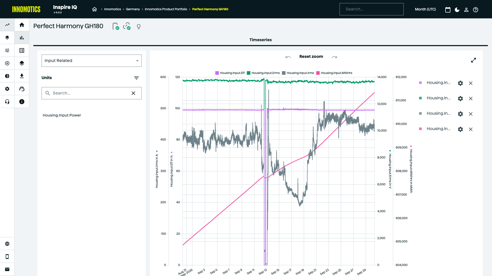Click the gray series color swatch

[420, 113]
